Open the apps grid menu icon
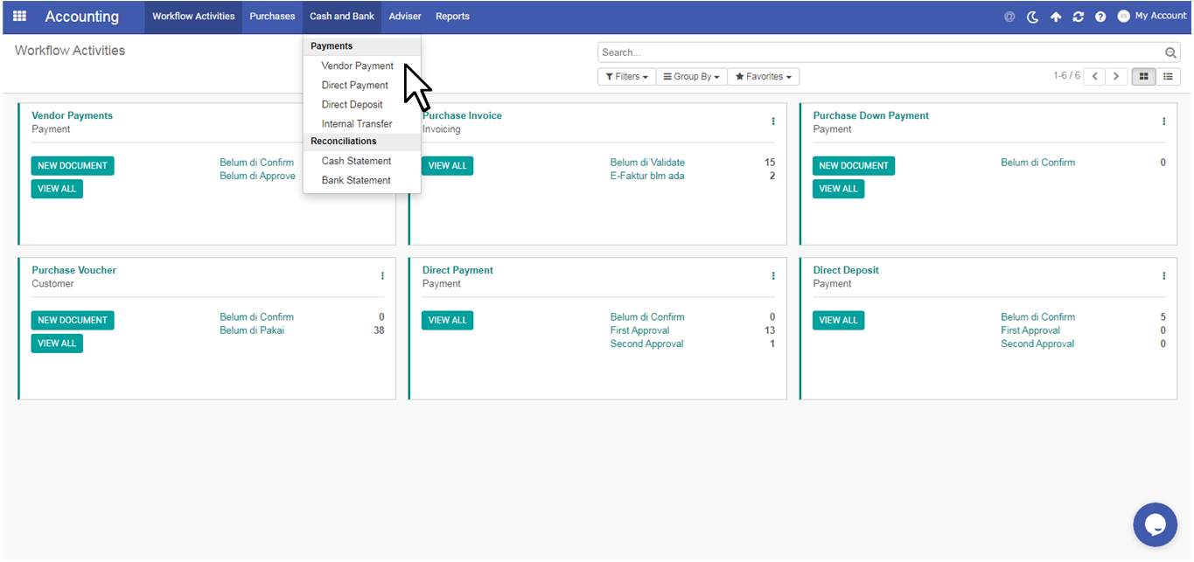The image size is (1194, 562). [19, 17]
